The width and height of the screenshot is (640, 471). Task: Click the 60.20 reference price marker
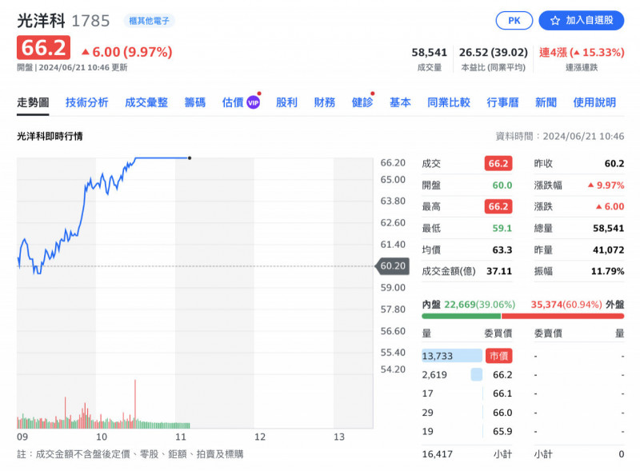click(x=392, y=266)
